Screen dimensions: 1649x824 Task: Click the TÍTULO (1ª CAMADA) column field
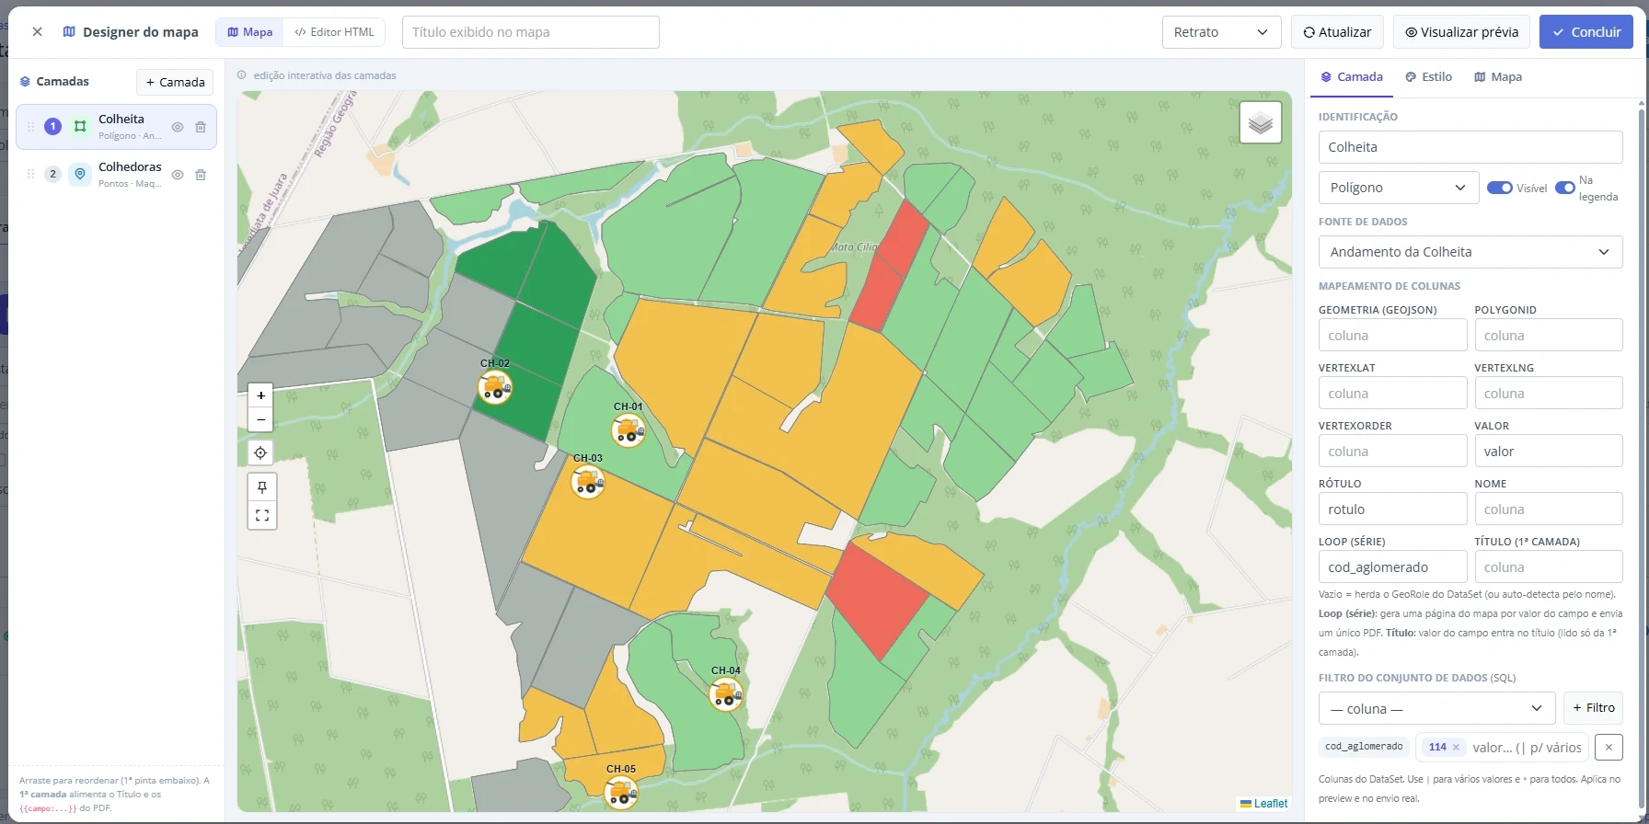1549,567
